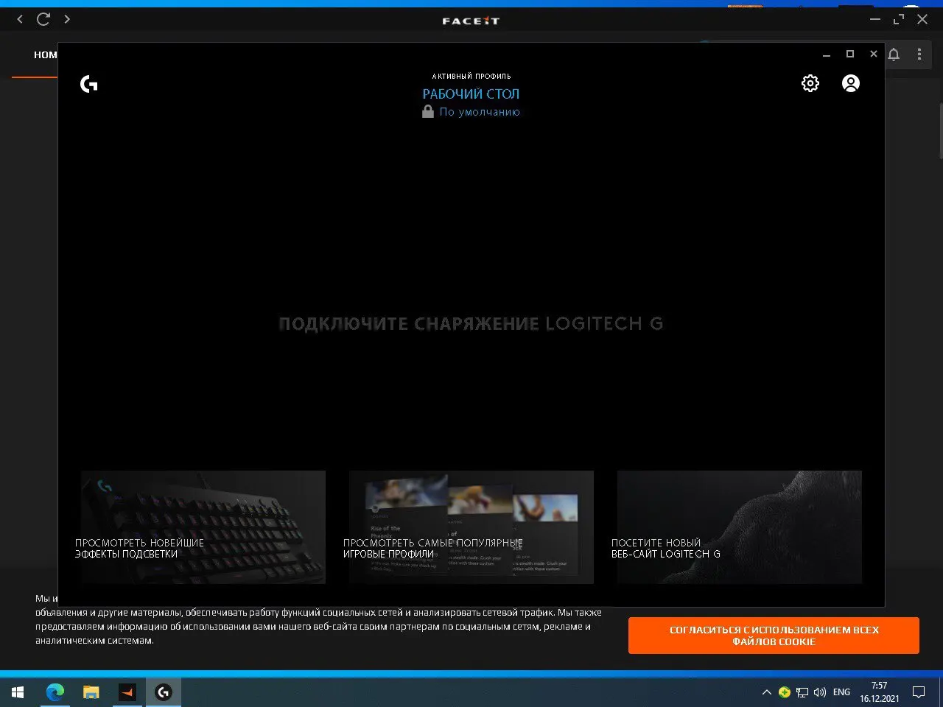The width and height of the screenshot is (943, 707).
Task: Click the lock icon beside По умолчанию
Action: click(x=427, y=112)
